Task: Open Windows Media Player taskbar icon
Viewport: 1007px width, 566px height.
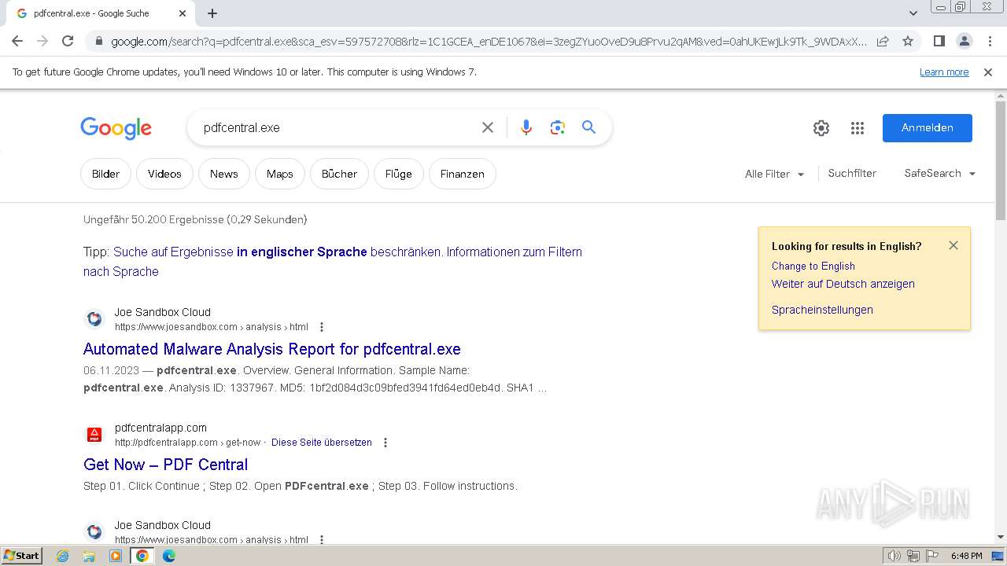Action: [116, 556]
